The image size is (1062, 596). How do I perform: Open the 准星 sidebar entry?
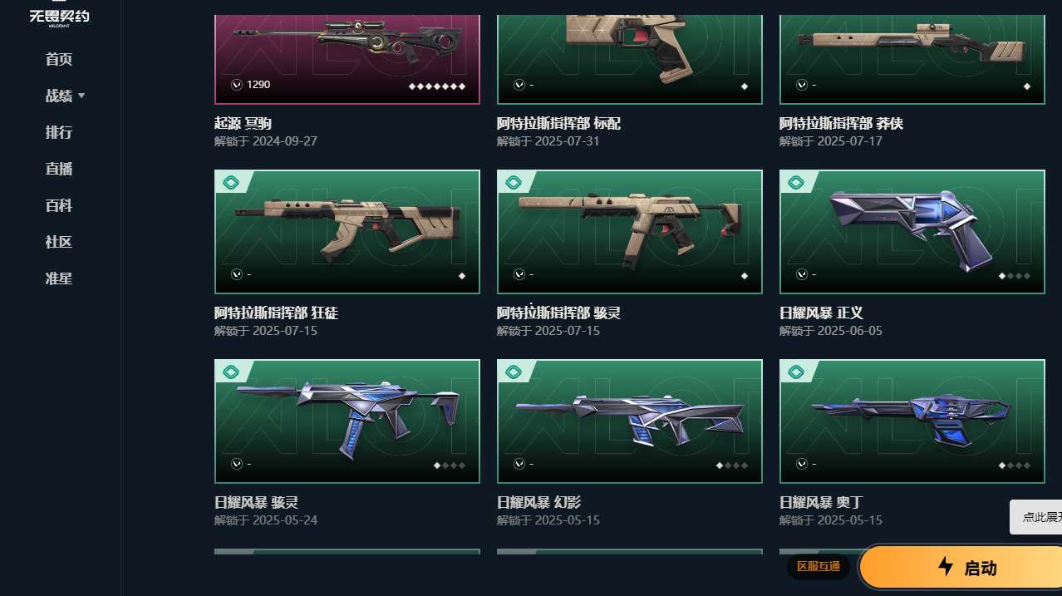coord(59,278)
